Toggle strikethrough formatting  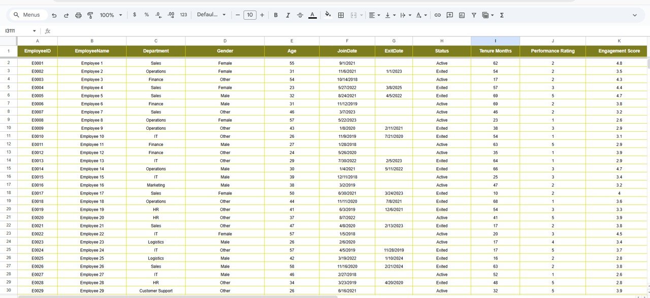click(x=300, y=15)
